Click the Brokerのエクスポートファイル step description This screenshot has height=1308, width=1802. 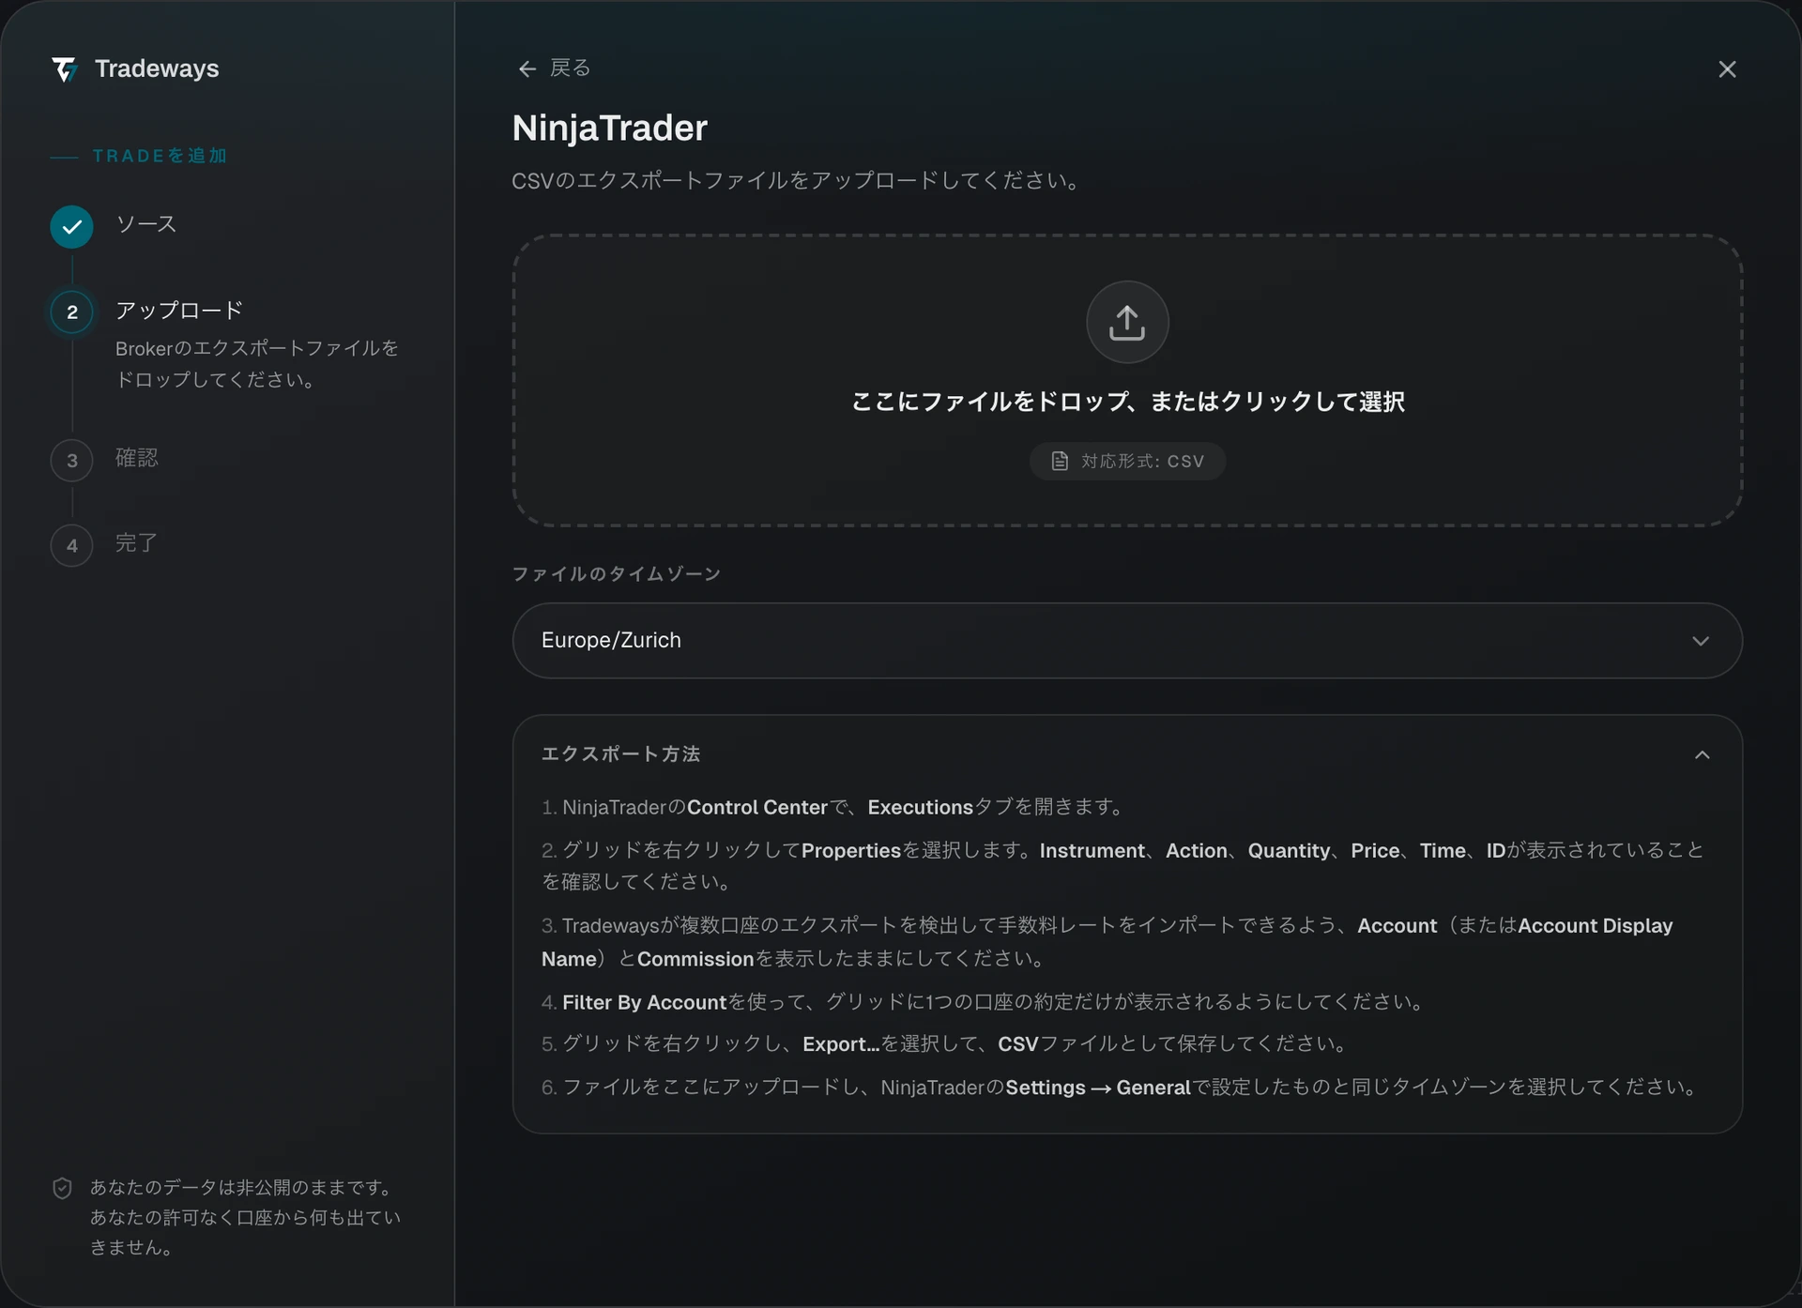(x=257, y=364)
